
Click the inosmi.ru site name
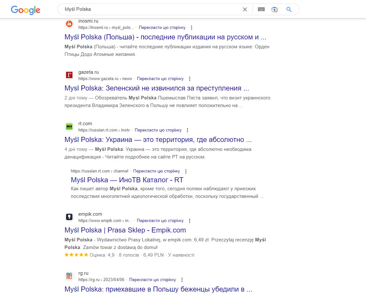click(88, 21)
